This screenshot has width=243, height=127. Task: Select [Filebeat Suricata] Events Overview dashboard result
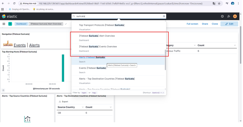point(98,46)
